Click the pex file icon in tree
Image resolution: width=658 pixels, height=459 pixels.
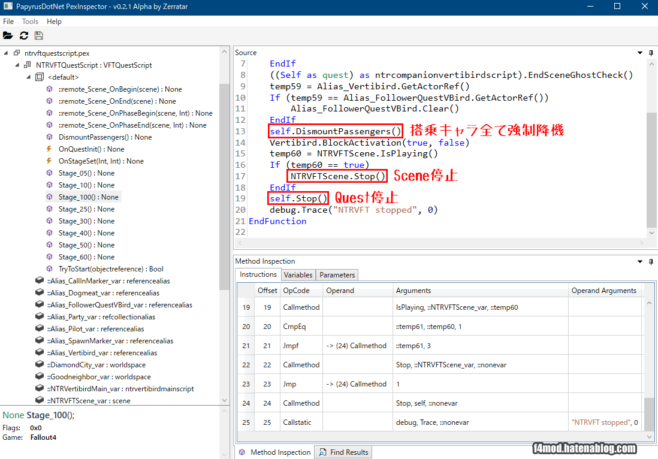click(x=17, y=53)
